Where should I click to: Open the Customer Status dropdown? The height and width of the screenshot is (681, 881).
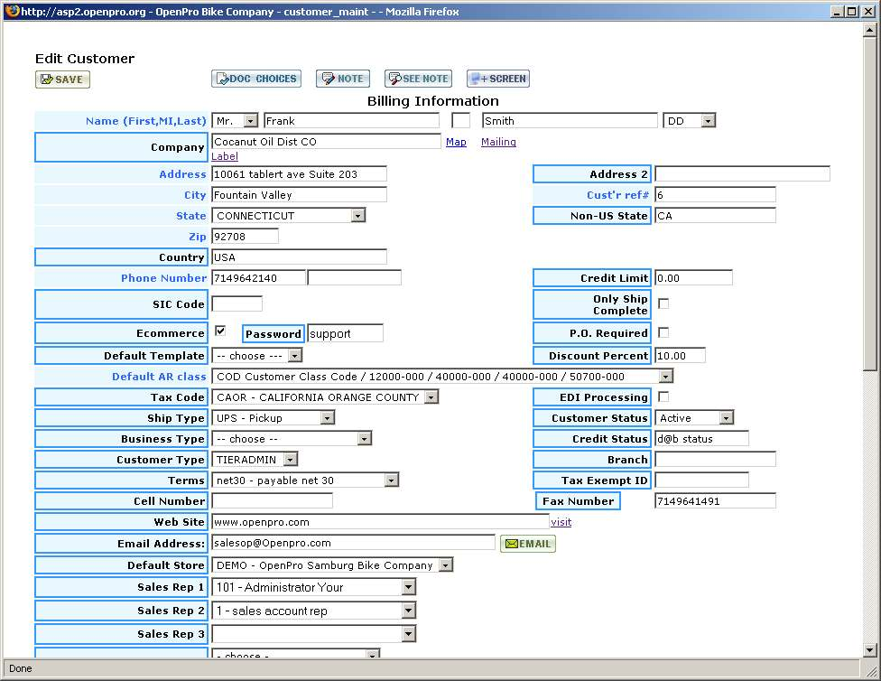726,418
